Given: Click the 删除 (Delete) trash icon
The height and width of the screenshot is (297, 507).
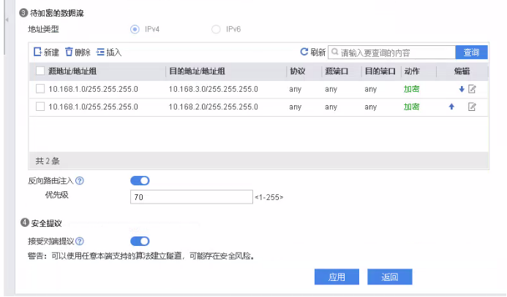Looking at the screenshot, I should pos(70,53).
